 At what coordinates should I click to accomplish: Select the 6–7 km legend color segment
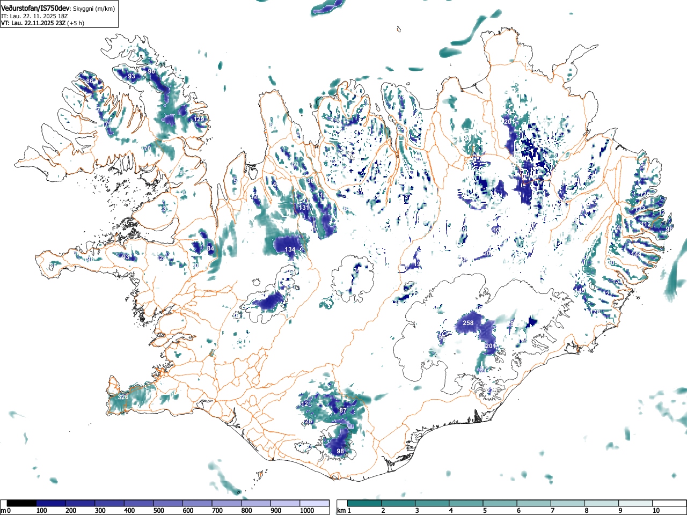tap(534, 503)
